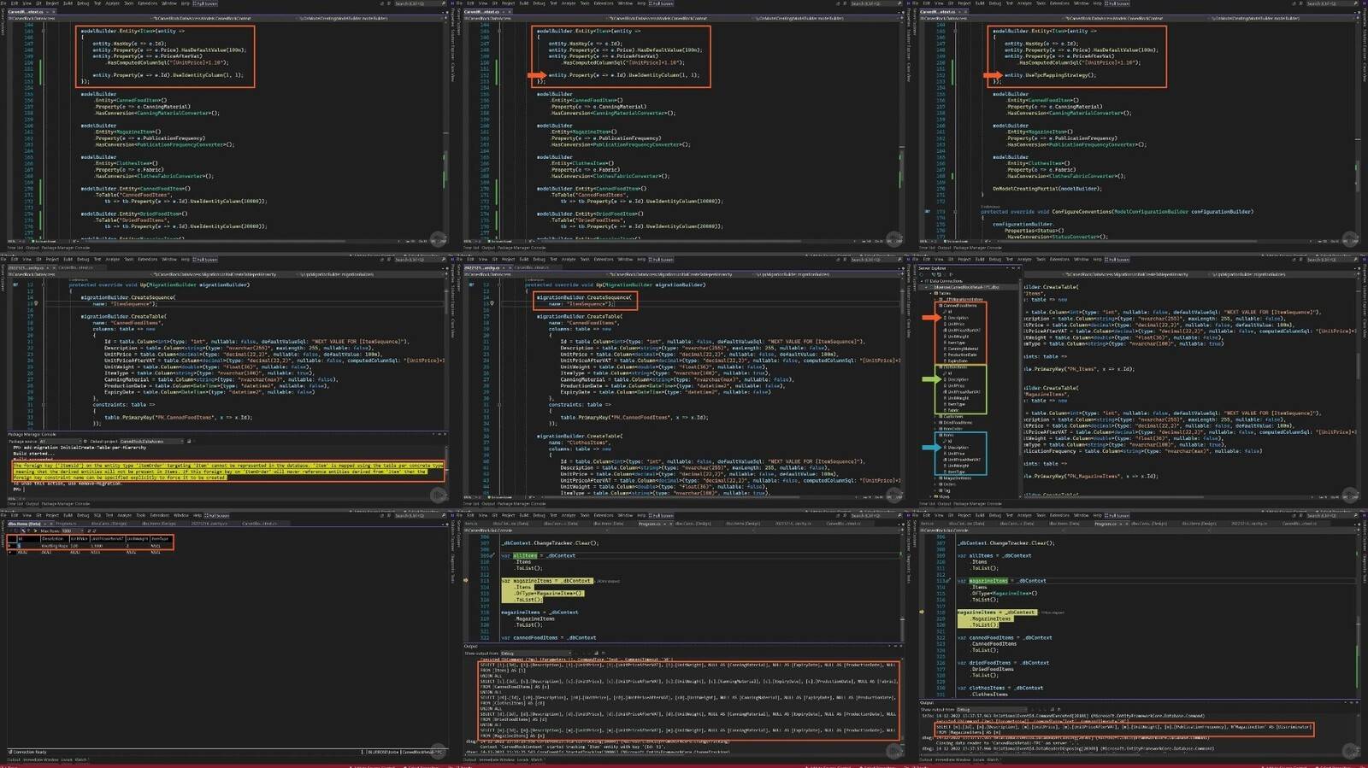Open Package source dropdown in Package Manager Console
1368x768 pixels.
(x=60, y=441)
